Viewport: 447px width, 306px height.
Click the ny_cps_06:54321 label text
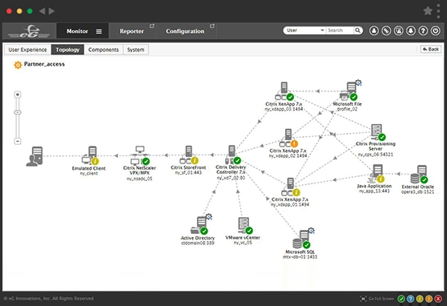click(376, 155)
